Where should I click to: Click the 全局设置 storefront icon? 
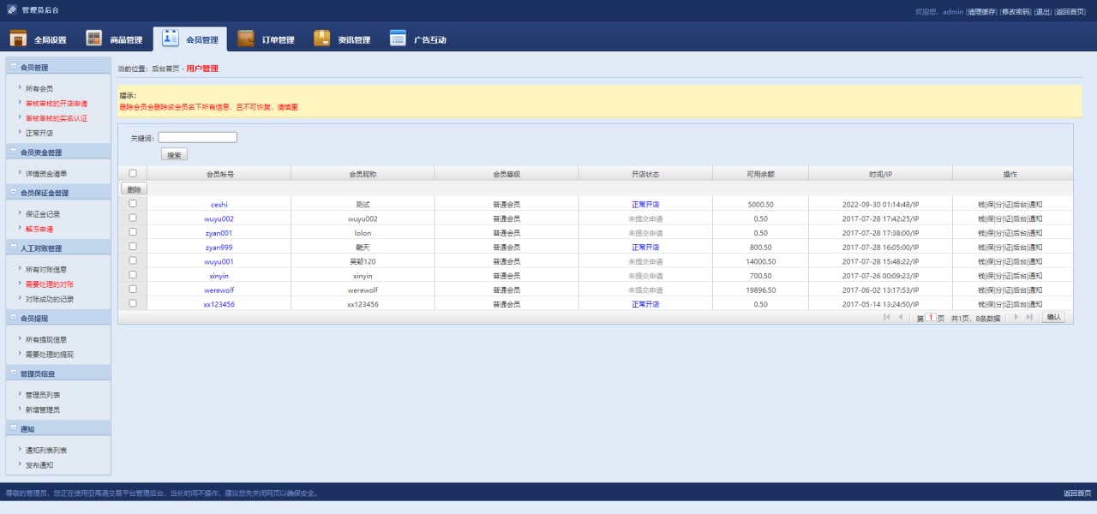pos(18,39)
